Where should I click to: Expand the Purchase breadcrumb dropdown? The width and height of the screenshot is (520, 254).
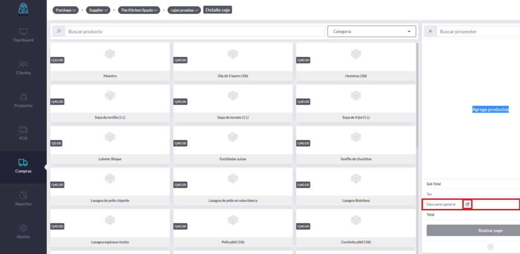66,10
